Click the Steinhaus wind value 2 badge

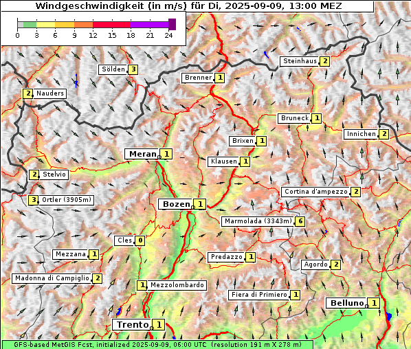click(x=325, y=61)
